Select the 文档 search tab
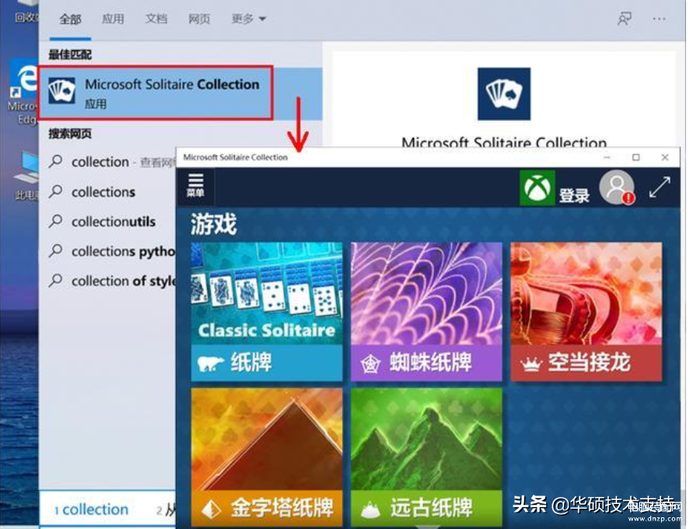 (156, 19)
